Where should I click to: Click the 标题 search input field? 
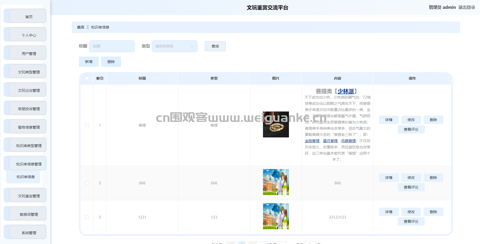pos(112,46)
